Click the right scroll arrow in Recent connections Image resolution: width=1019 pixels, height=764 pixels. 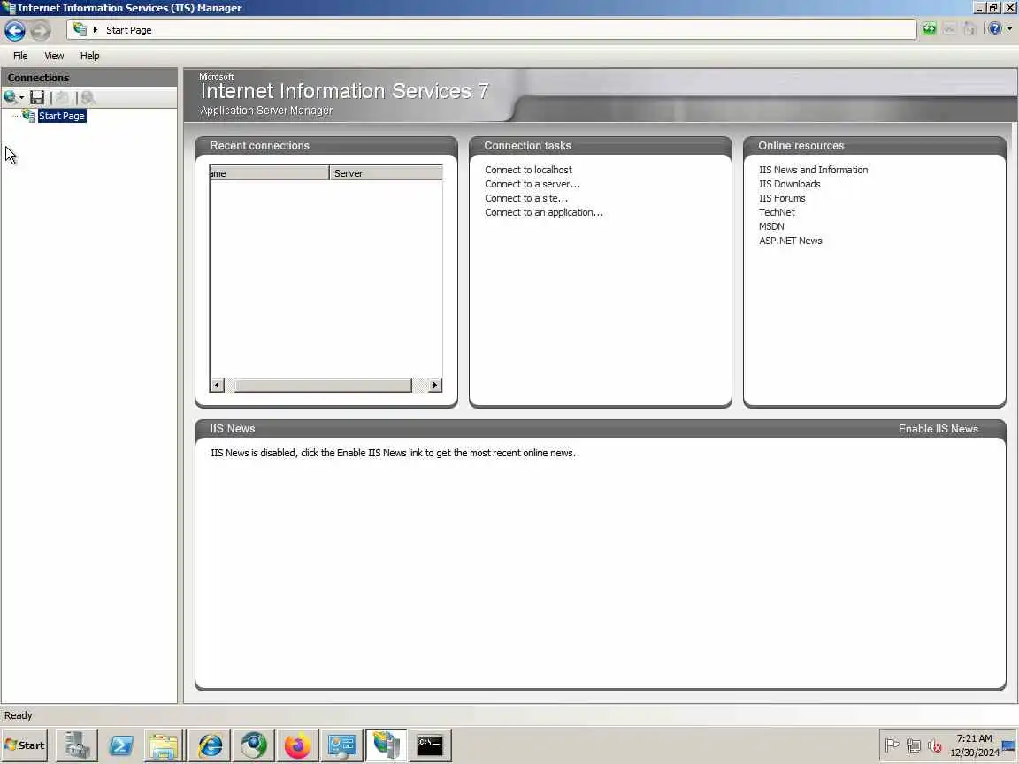pos(435,386)
